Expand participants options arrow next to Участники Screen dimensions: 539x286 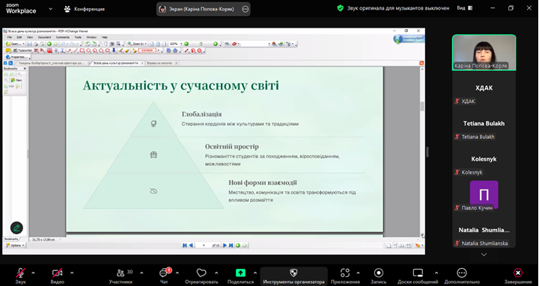(141, 273)
